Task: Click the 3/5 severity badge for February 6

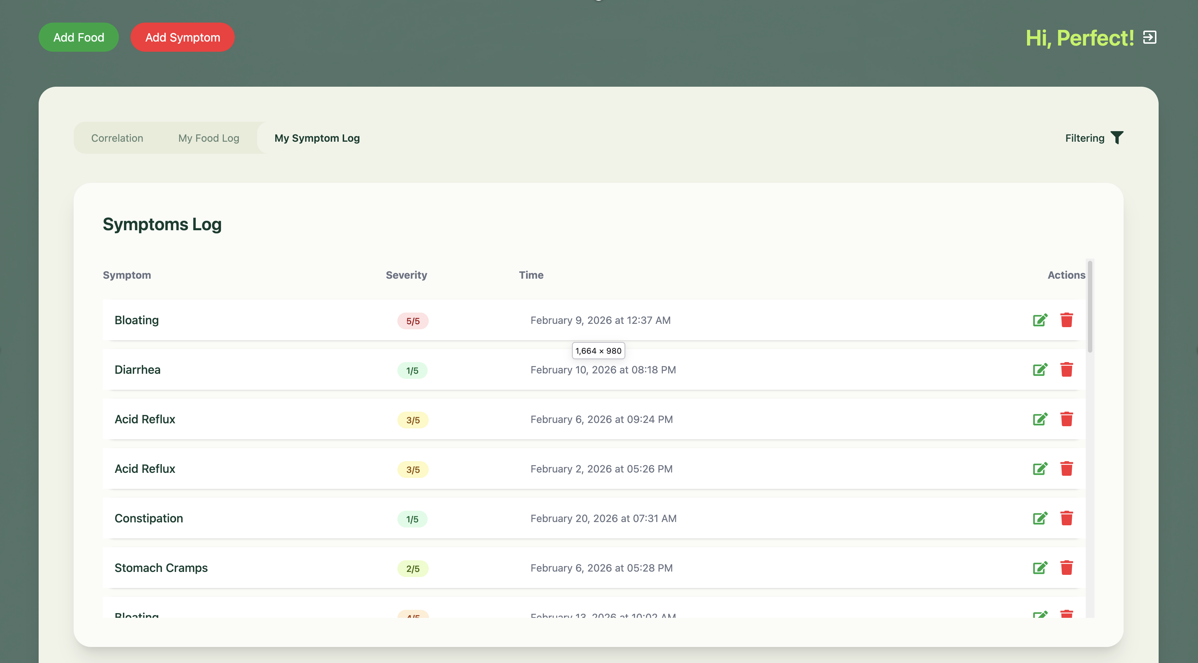Action: [x=412, y=420]
